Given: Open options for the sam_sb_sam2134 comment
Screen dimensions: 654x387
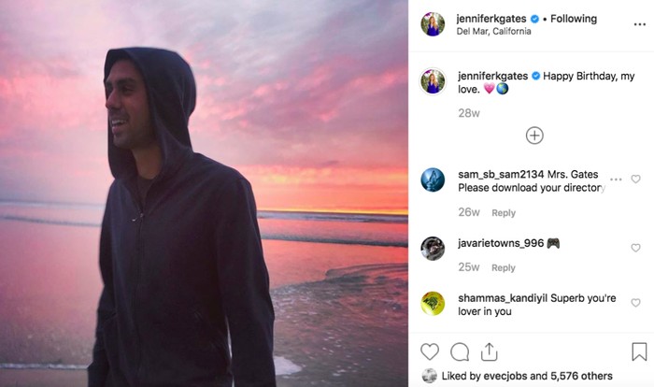Looking at the screenshot, I should (x=616, y=179).
